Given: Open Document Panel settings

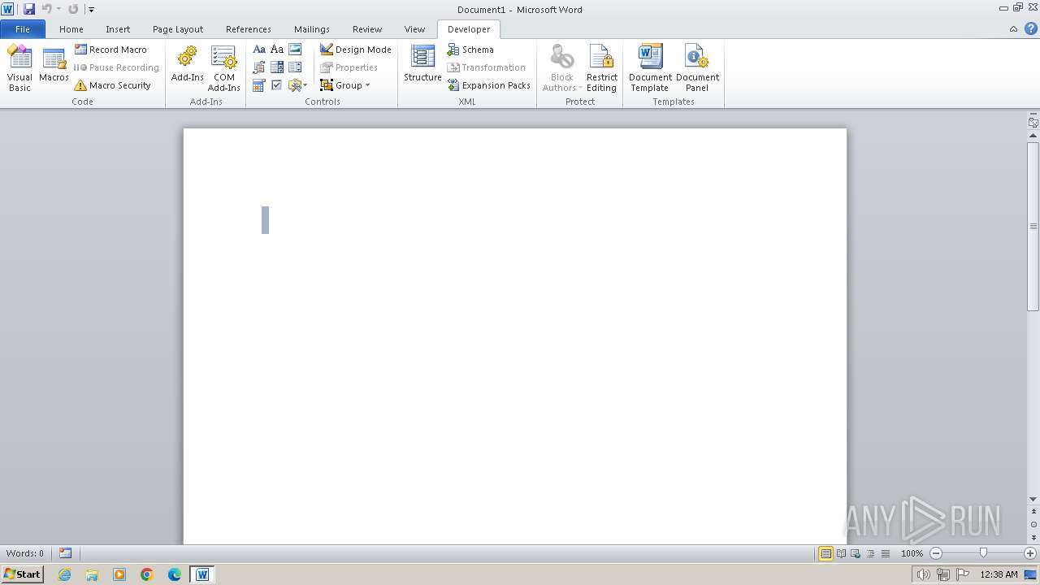Looking at the screenshot, I should click(x=697, y=68).
